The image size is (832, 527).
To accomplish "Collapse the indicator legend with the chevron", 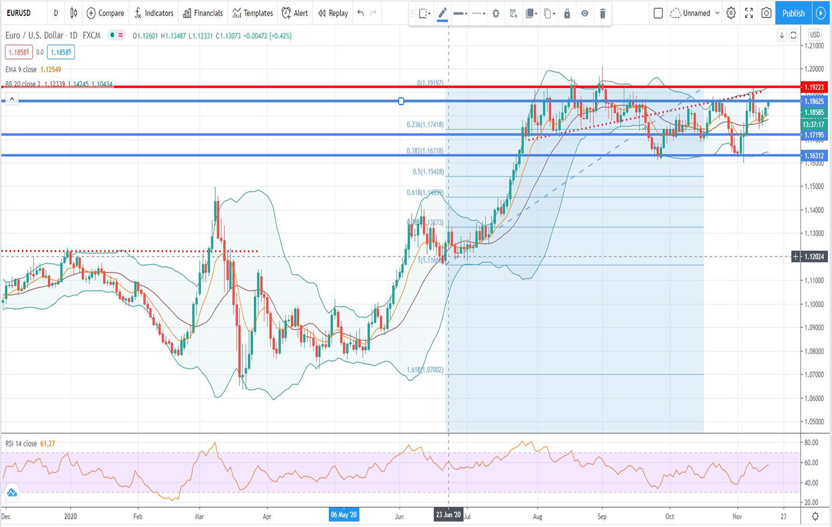I will coord(12,99).
